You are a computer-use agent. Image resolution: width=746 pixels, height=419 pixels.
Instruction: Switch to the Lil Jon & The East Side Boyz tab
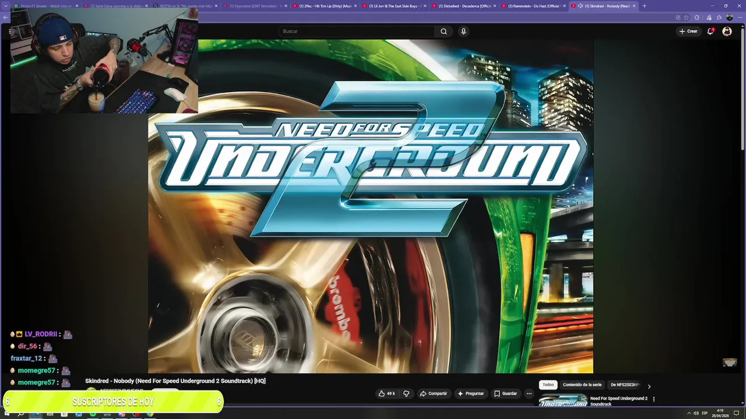pyautogui.click(x=394, y=6)
